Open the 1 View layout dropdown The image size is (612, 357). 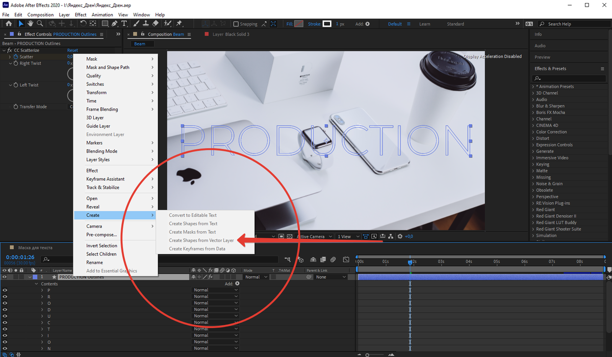pos(348,237)
